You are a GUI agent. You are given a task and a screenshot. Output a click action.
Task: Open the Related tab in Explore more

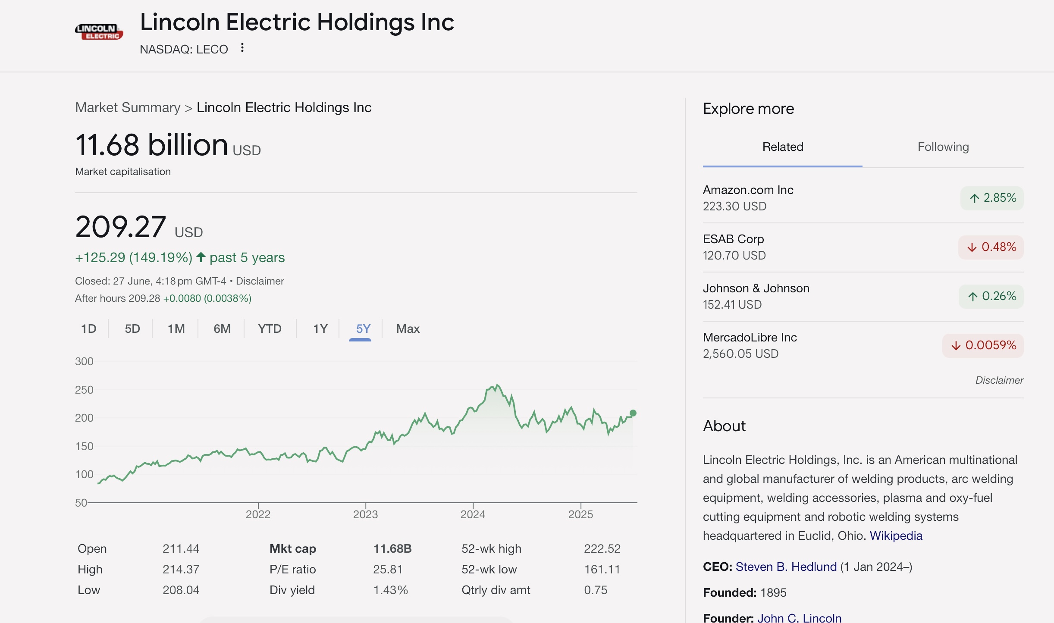point(783,147)
